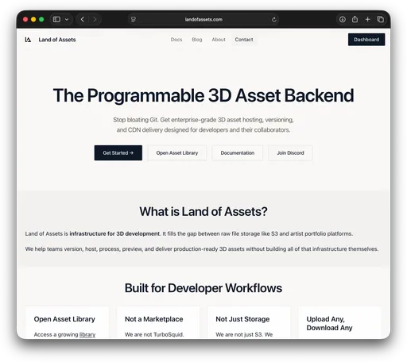Join Discord via the button
407x362 pixels.
[290, 152]
